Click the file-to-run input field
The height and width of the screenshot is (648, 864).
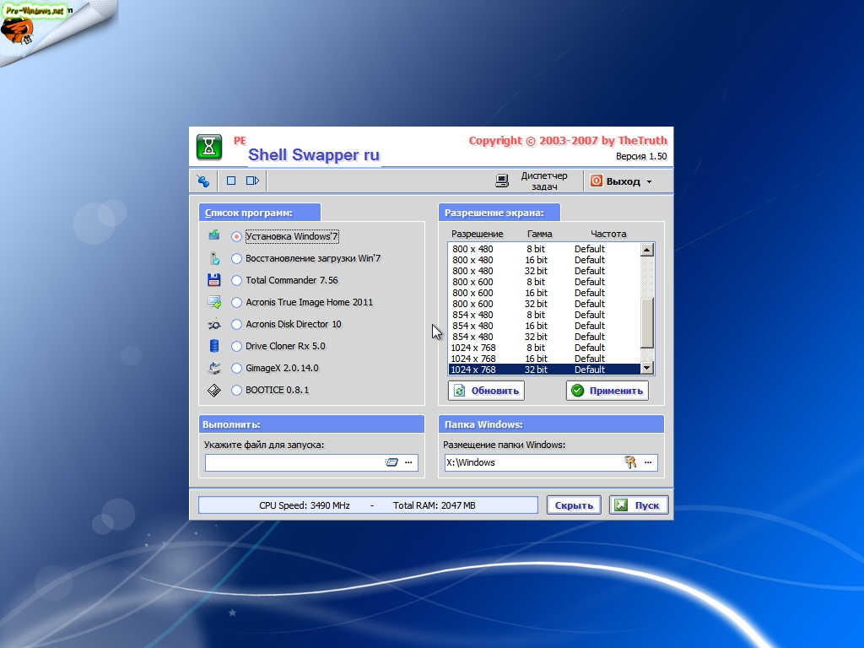(294, 462)
